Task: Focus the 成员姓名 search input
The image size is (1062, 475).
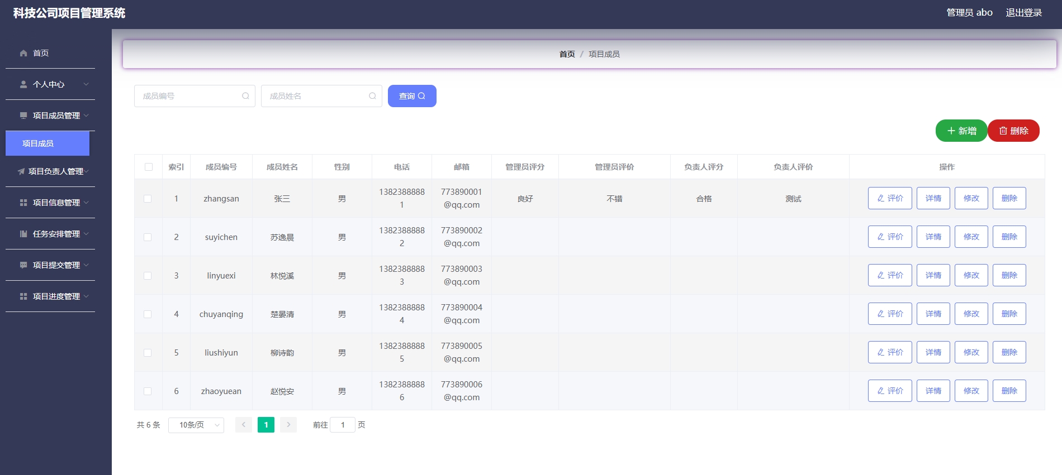Action: point(321,96)
